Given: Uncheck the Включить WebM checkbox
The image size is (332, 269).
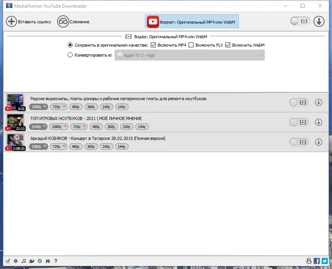Looking at the screenshot, I should point(228,45).
